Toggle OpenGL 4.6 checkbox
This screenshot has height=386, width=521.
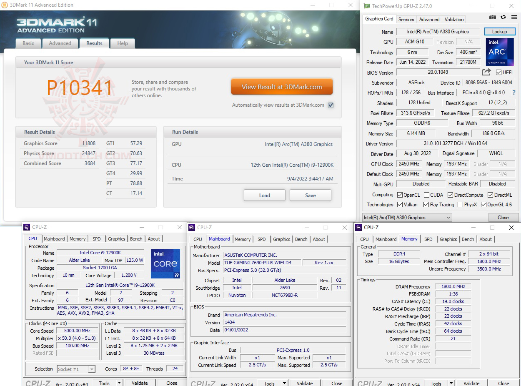[x=483, y=205]
